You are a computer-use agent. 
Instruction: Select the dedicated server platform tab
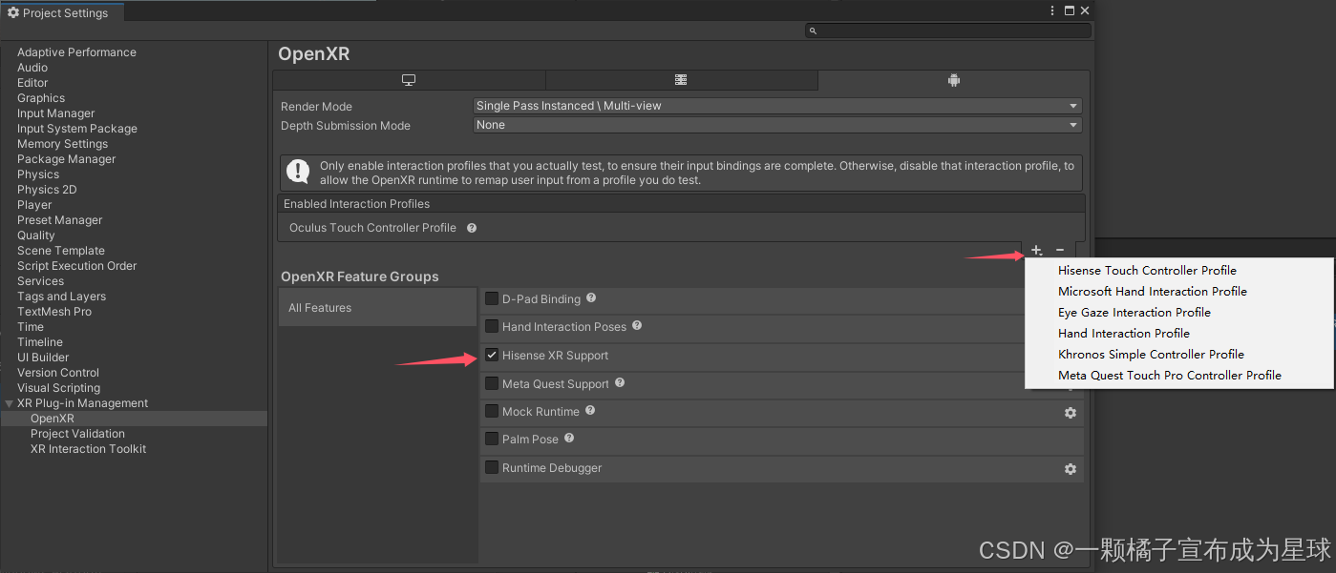(681, 80)
